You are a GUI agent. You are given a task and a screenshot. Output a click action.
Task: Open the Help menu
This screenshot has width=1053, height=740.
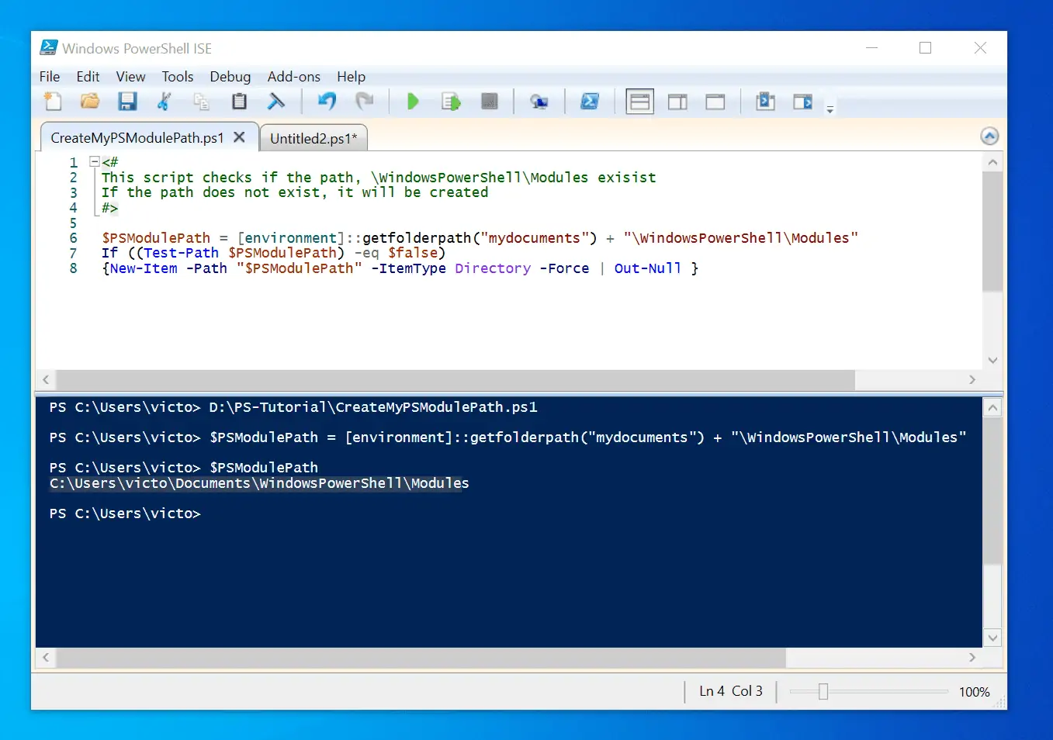click(351, 77)
